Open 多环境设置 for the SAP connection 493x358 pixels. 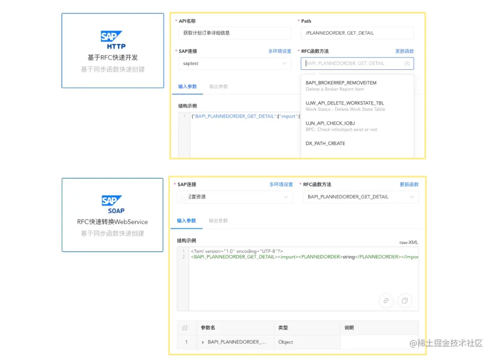click(280, 51)
